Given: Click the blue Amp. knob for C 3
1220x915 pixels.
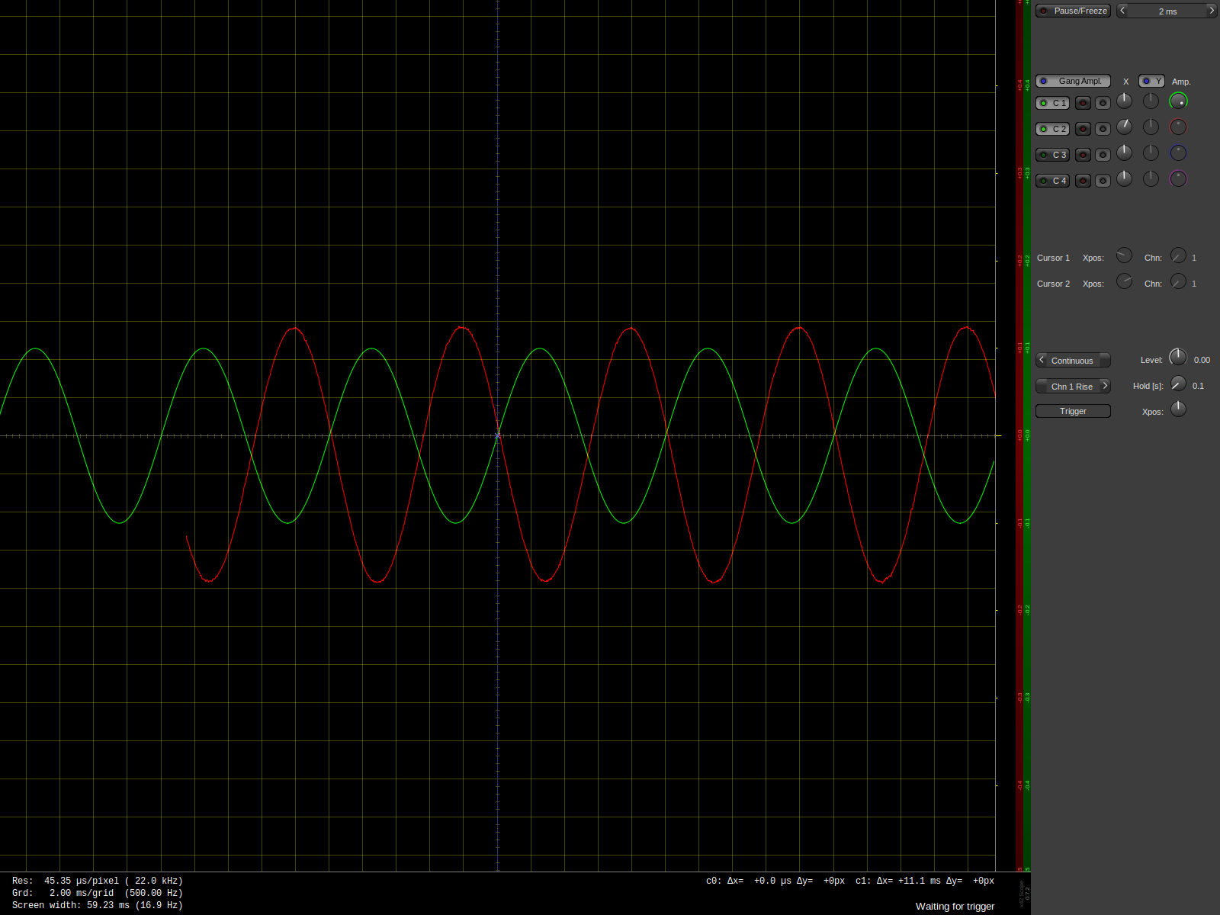Looking at the screenshot, I should pos(1179,152).
